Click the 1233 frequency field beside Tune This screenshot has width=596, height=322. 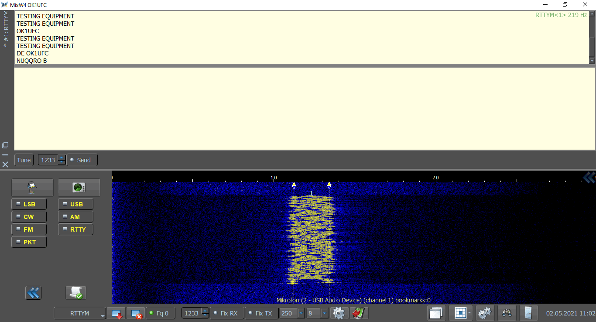tap(48, 160)
